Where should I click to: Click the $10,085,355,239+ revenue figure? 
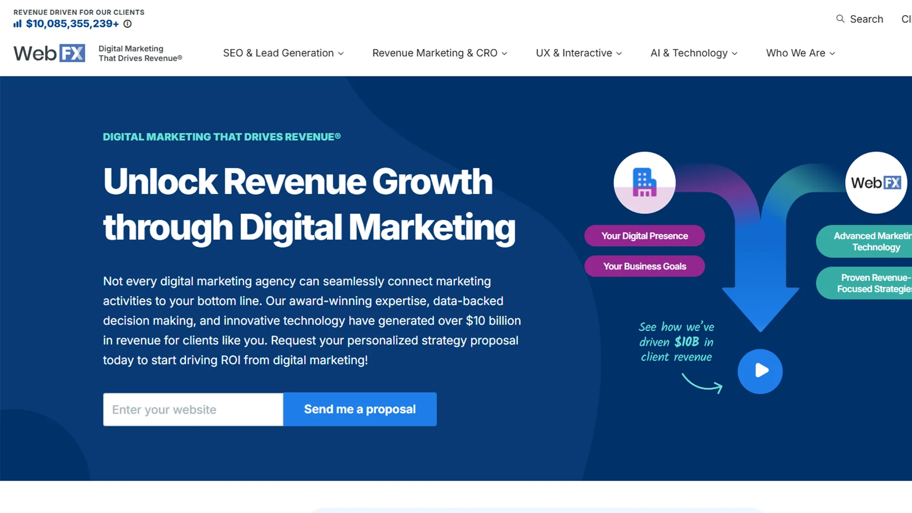72,24
